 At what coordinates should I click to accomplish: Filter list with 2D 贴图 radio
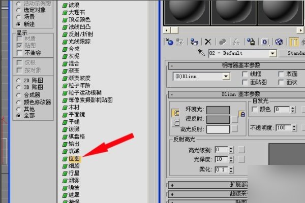(18, 80)
